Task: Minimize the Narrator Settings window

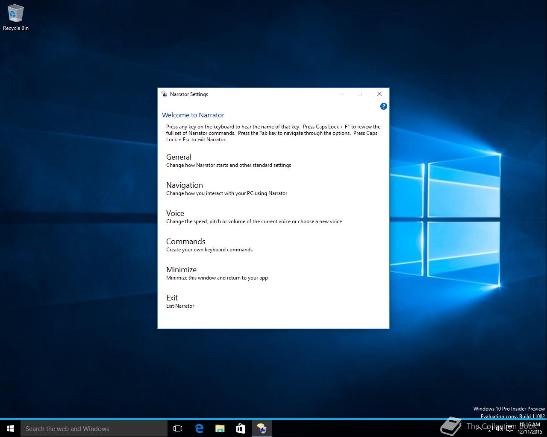Action: click(x=341, y=94)
